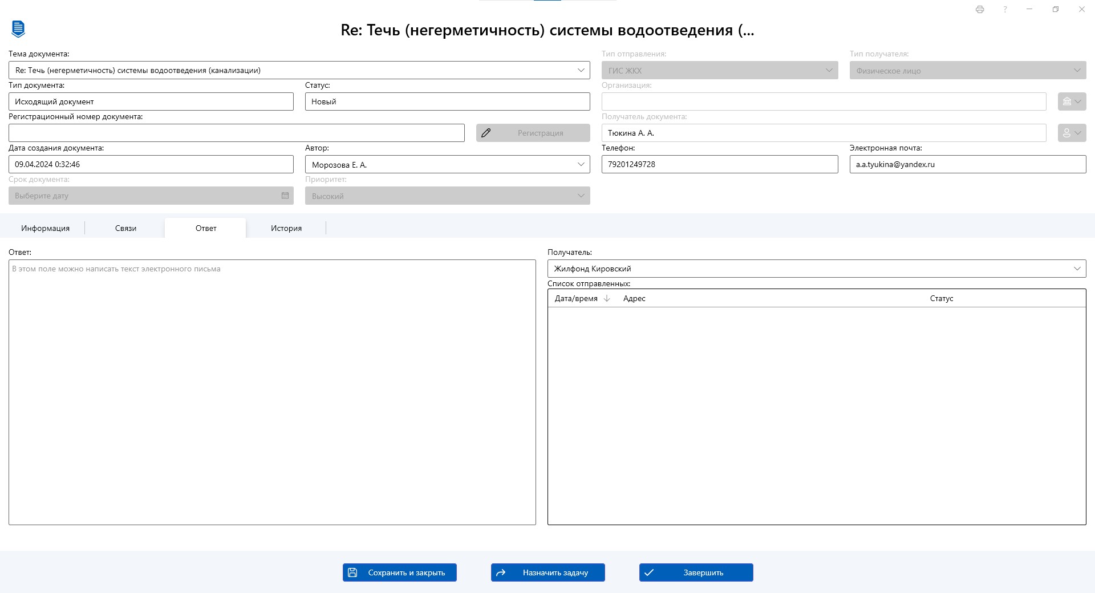
Task: Minimize the document window
Action: [x=1029, y=9]
